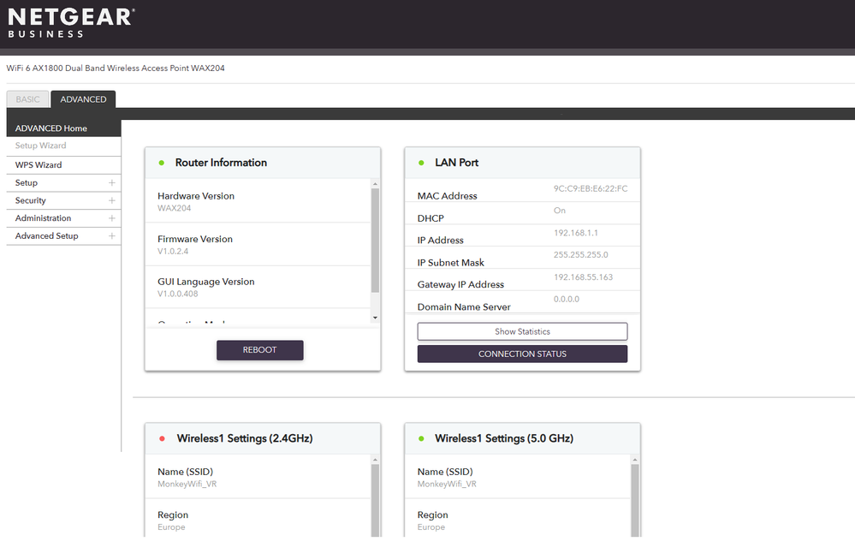Expand the Advanced Setup plus icon
Image resolution: width=855 pixels, height=553 pixels.
(112, 236)
